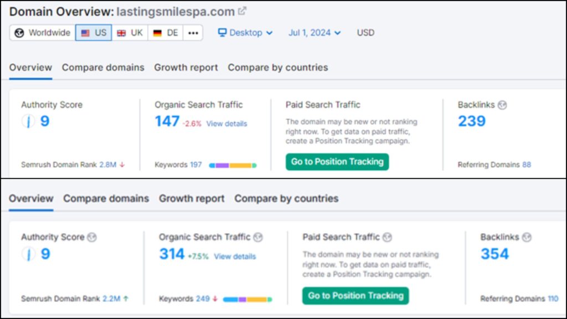Click the US flag icon
The height and width of the screenshot is (319, 567).
[x=85, y=33]
